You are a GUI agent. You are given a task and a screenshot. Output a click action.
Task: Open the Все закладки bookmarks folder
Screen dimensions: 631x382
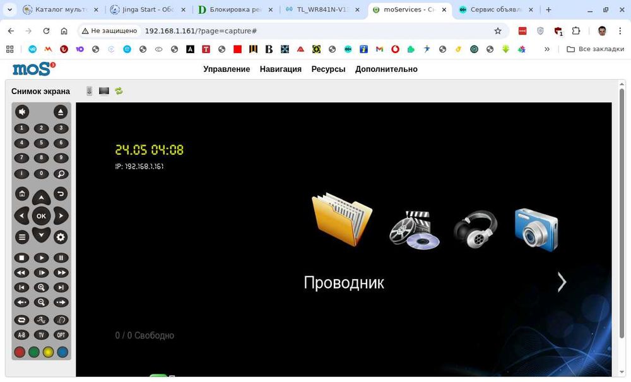click(x=595, y=49)
